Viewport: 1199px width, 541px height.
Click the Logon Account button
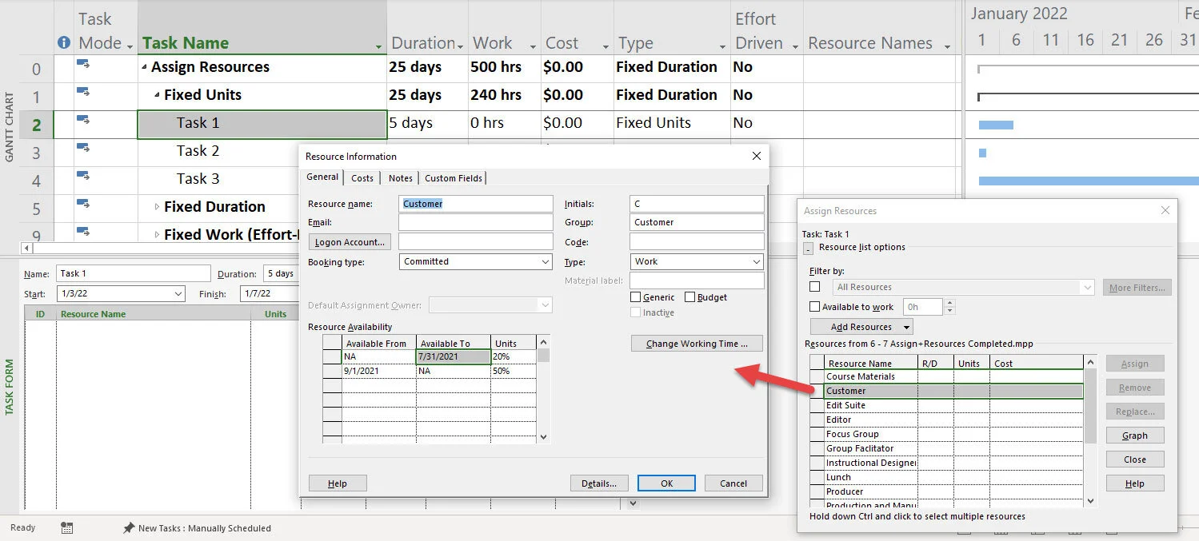point(350,242)
